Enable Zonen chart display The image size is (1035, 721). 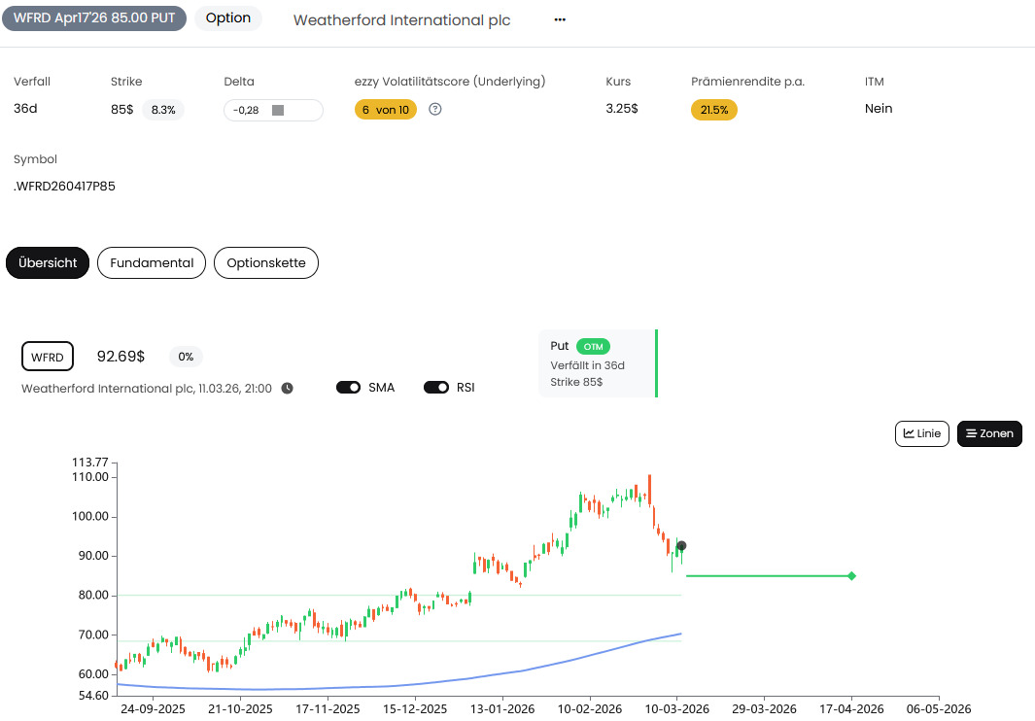coord(989,433)
